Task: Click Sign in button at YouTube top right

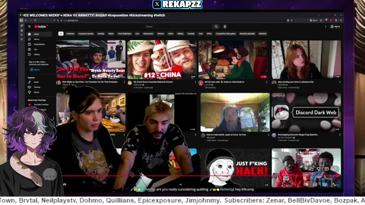Action: point(335,26)
